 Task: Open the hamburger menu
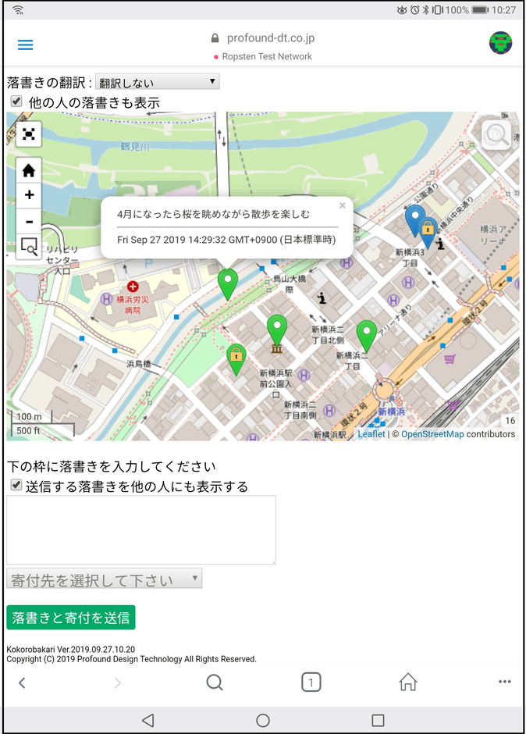click(x=25, y=45)
